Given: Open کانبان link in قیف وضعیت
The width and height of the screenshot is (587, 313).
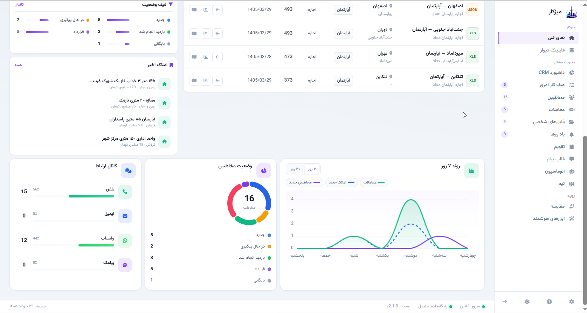Looking at the screenshot, I should tap(19, 5).
